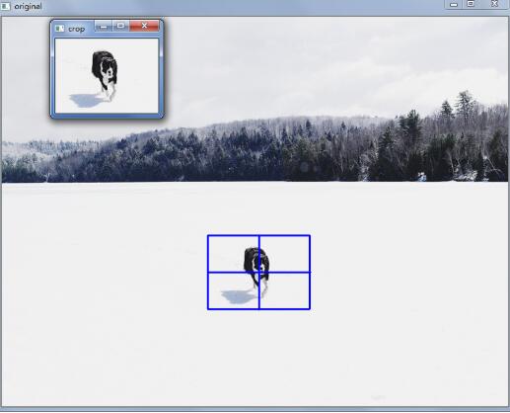Maximize the crop window
Image resolution: width=510 pixels, height=413 pixels.
pos(120,26)
